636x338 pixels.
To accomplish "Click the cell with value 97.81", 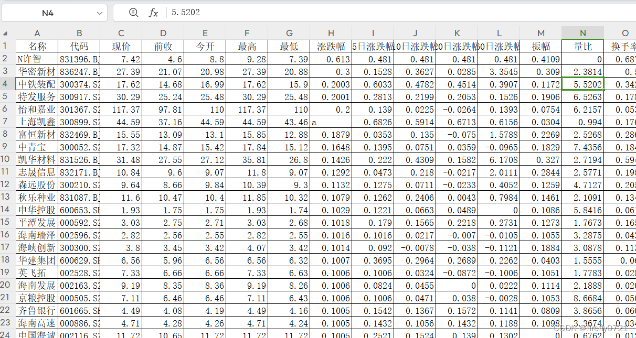I will [x=163, y=109].
